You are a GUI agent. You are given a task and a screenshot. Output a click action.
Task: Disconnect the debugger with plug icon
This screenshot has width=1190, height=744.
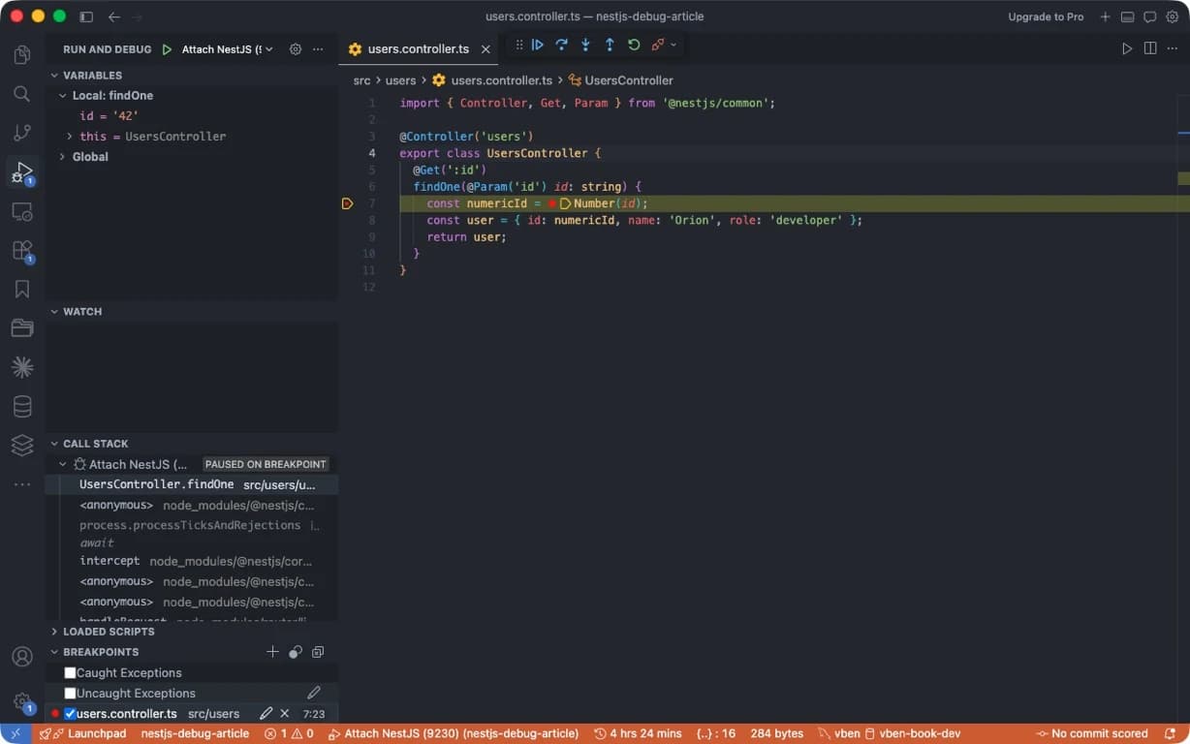658,45
